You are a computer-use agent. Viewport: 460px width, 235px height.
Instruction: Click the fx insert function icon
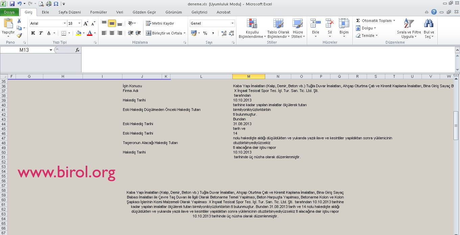coord(77,50)
